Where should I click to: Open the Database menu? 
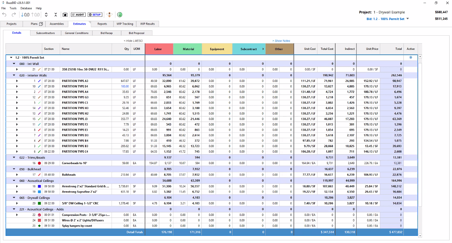[26, 8]
